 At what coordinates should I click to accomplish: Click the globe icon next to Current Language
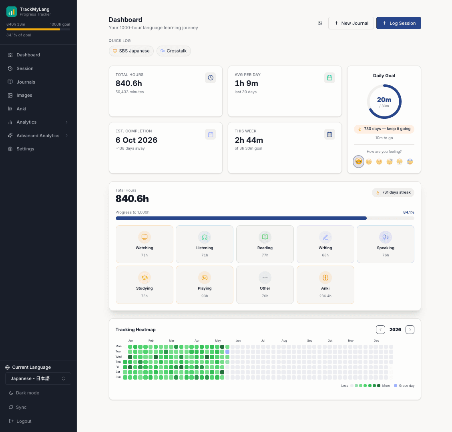[x=8, y=367]
